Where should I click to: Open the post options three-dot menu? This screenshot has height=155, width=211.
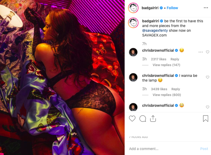206,8
